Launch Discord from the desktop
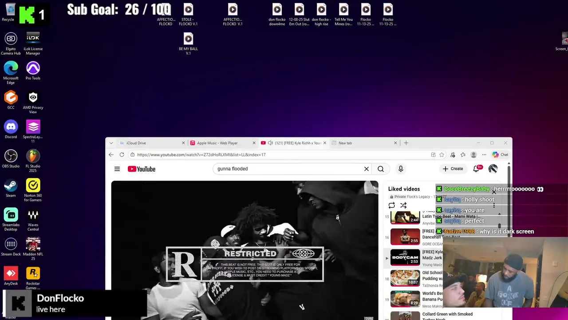Screen dimensions: 568x320 [11, 130]
